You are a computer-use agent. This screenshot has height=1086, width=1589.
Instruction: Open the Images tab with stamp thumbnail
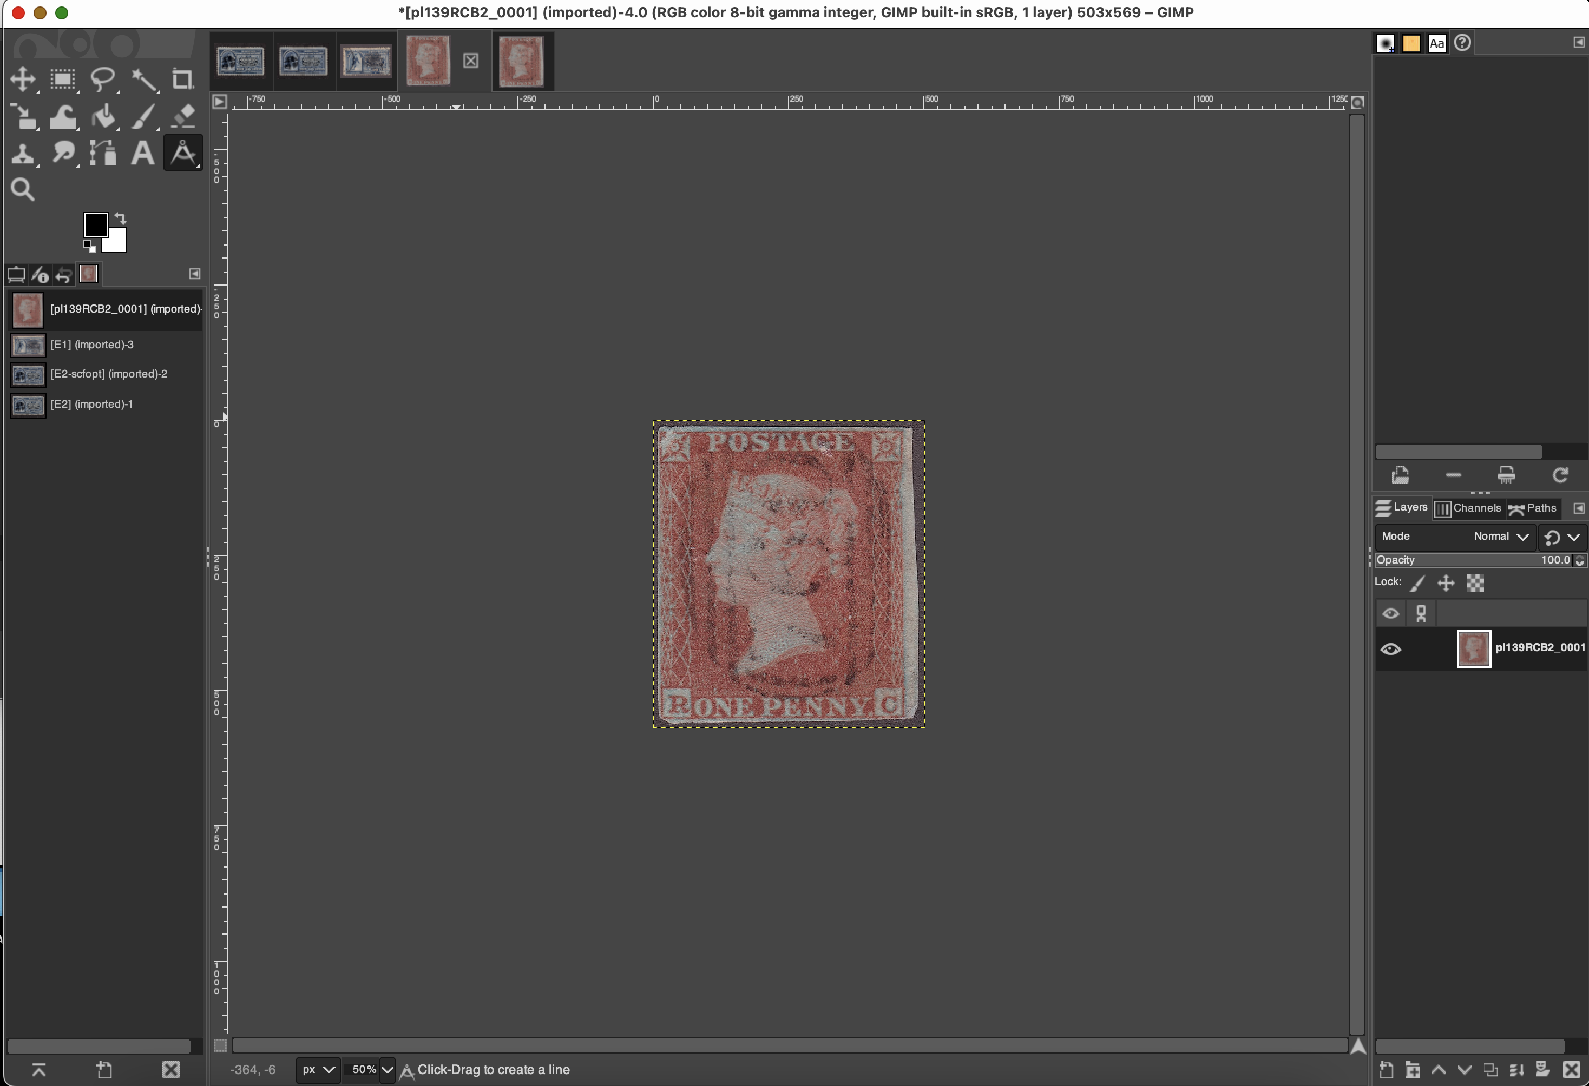pos(89,274)
